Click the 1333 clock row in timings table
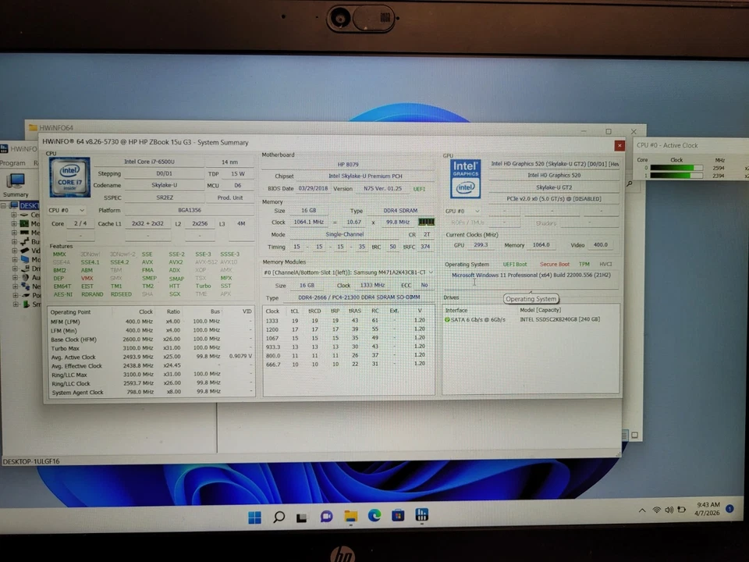This screenshot has height=562, width=749. click(349, 321)
